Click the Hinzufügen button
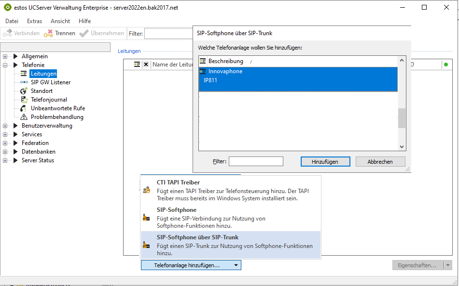 coord(325,162)
